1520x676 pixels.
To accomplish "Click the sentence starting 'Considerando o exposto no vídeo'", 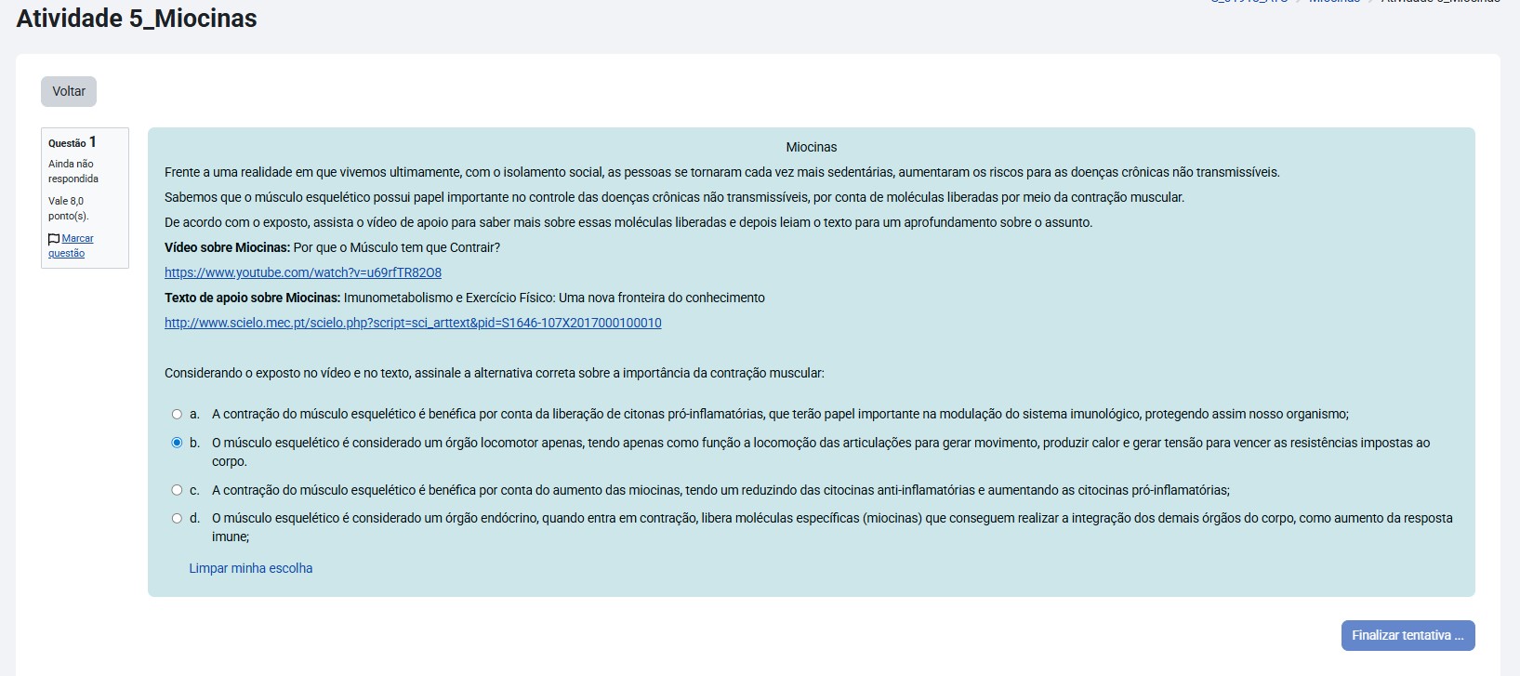I will pyautogui.click(x=495, y=373).
